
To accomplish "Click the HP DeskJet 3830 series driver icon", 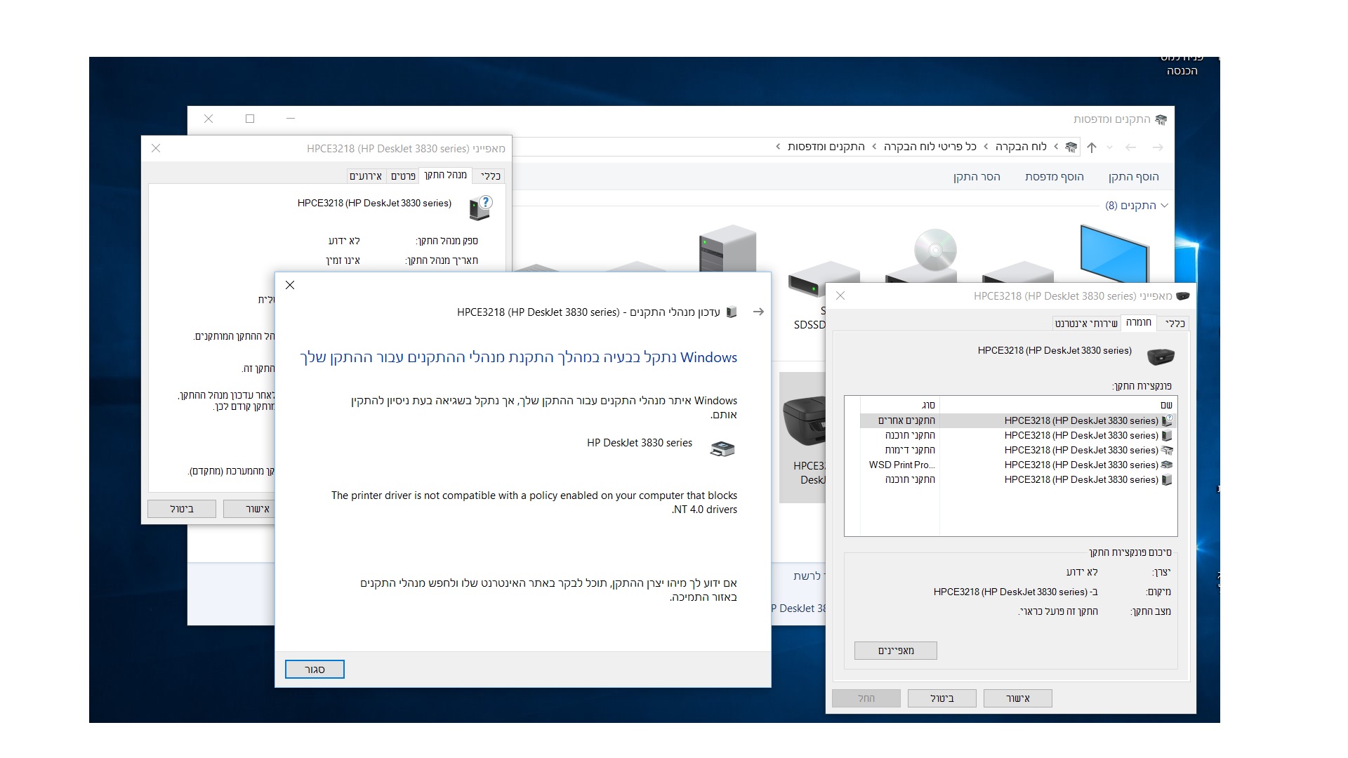I will coord(722,449).
